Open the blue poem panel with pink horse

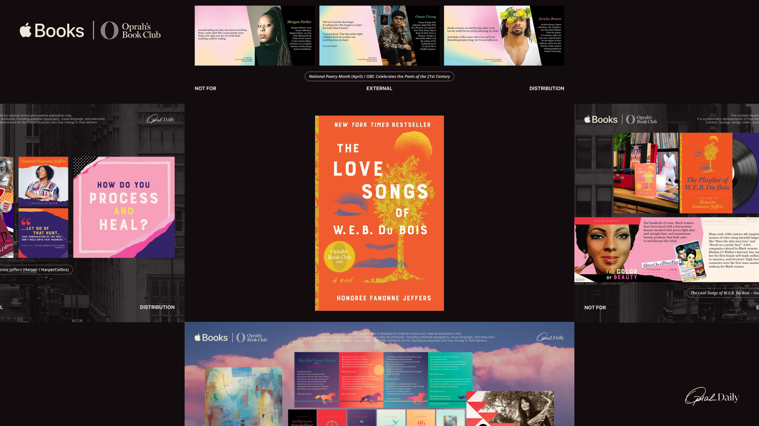click(x=406, y=380)
